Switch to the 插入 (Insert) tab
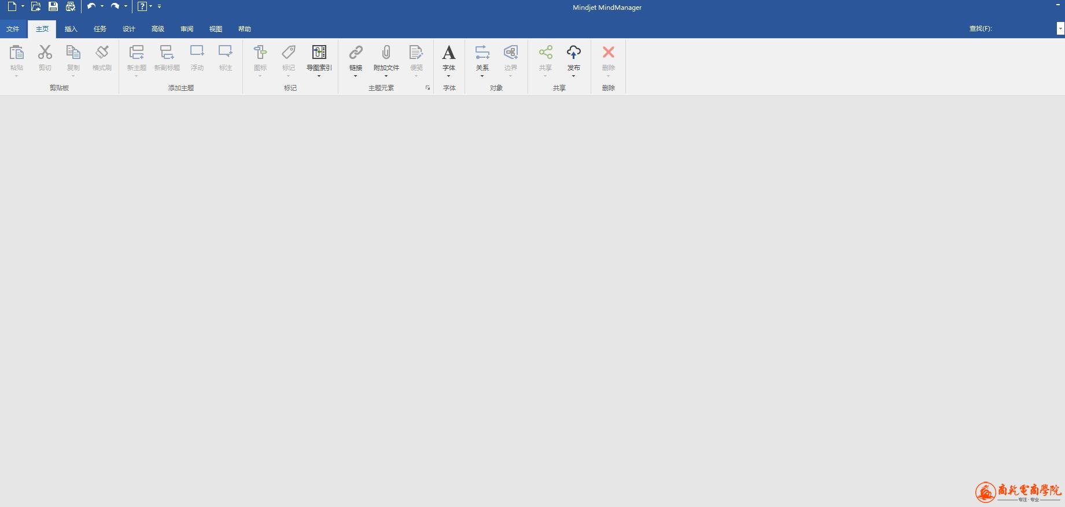The image size is (1065, 507). [71, 29]
